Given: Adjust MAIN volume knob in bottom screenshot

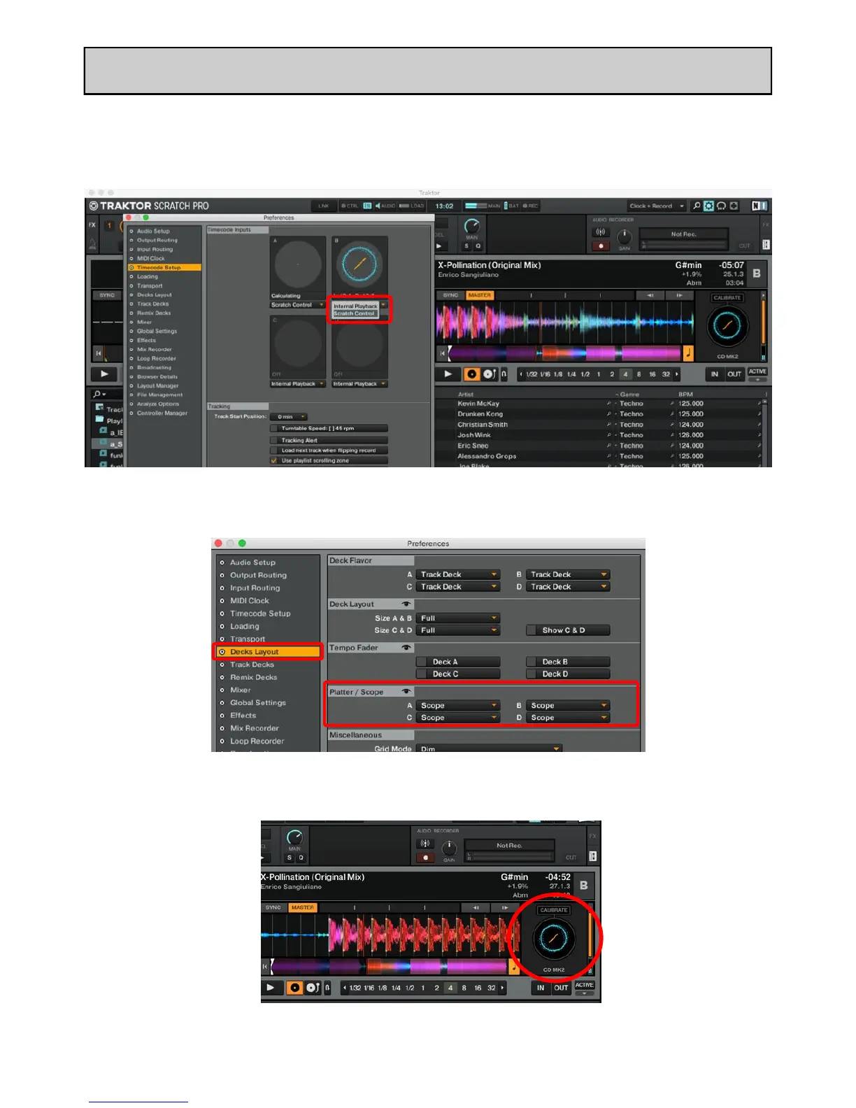Looking at the screenshot, I should [295, 837].
